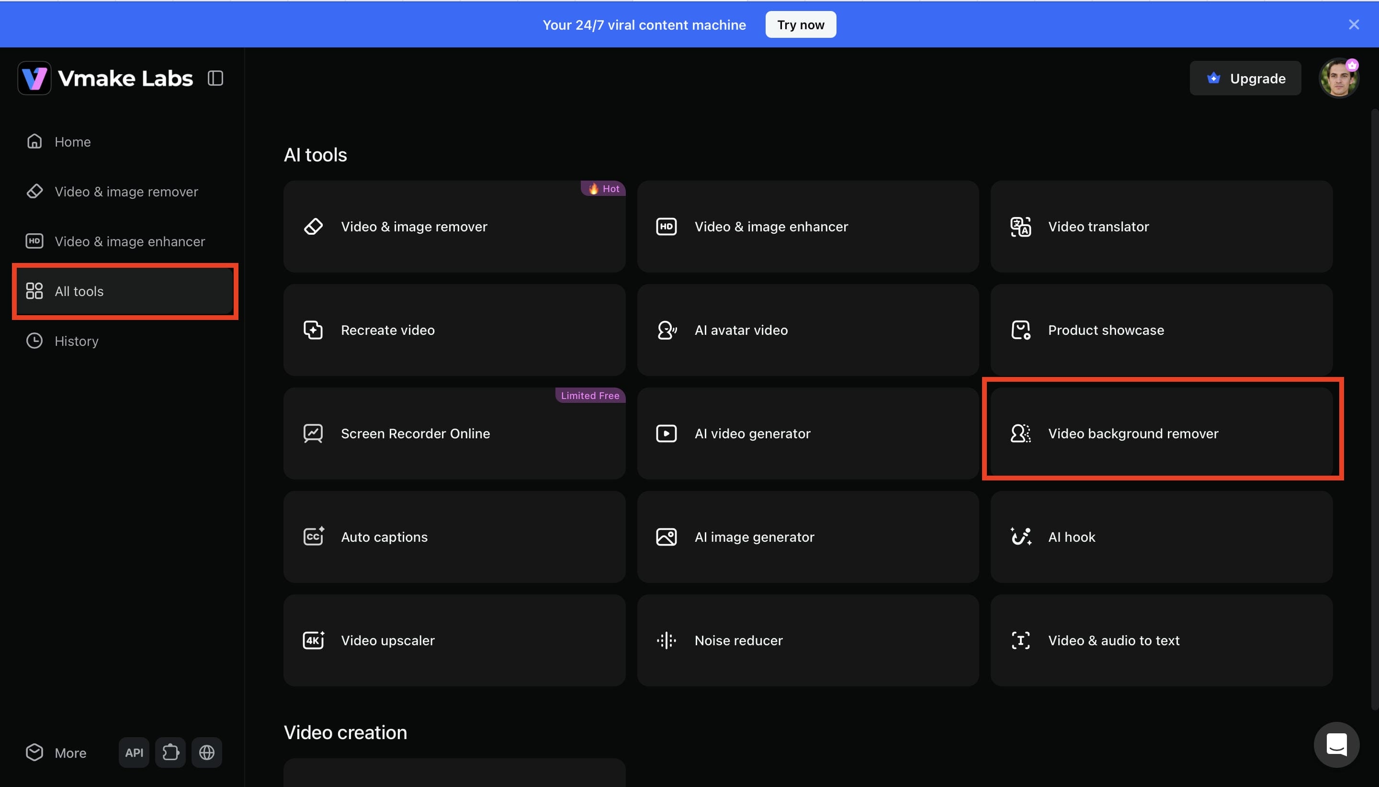Open History in the sidebar
1379x787 pixels.
pos(124,341)
